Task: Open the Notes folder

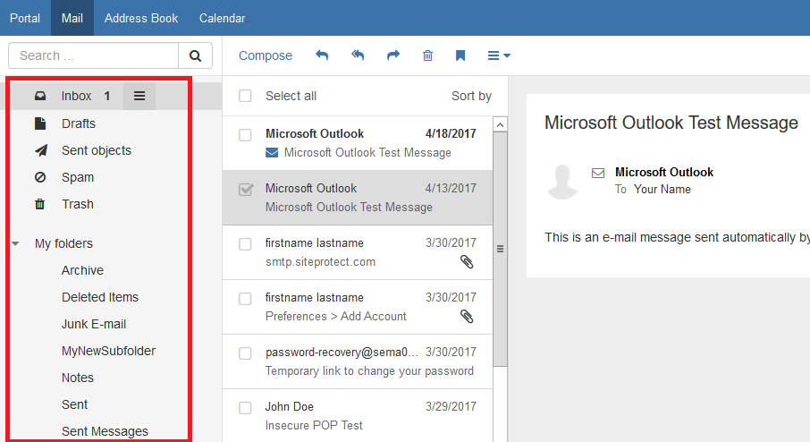Action: (78, 378)
